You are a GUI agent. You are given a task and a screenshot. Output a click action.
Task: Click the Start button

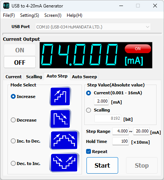[x=102, y=165]
